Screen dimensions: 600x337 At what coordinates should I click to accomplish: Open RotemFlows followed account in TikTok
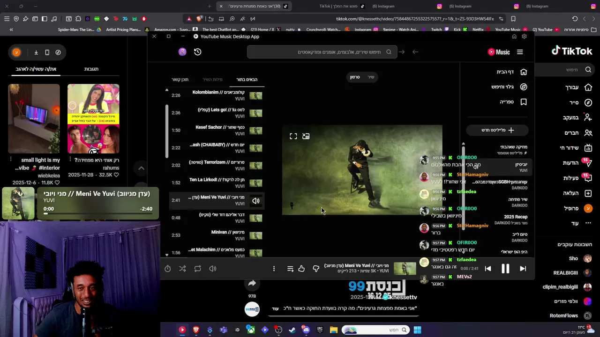click(x=570, y=315)
